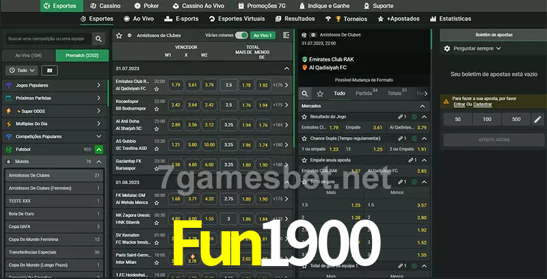Click the star icon next to Resultado do Jogo

pyautogui.click(x=303, y=117)
